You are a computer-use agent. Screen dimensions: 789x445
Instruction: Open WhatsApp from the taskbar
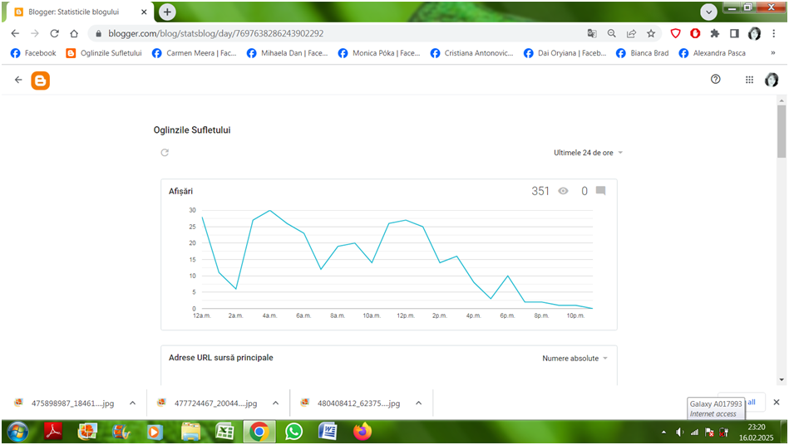[293, 432]
